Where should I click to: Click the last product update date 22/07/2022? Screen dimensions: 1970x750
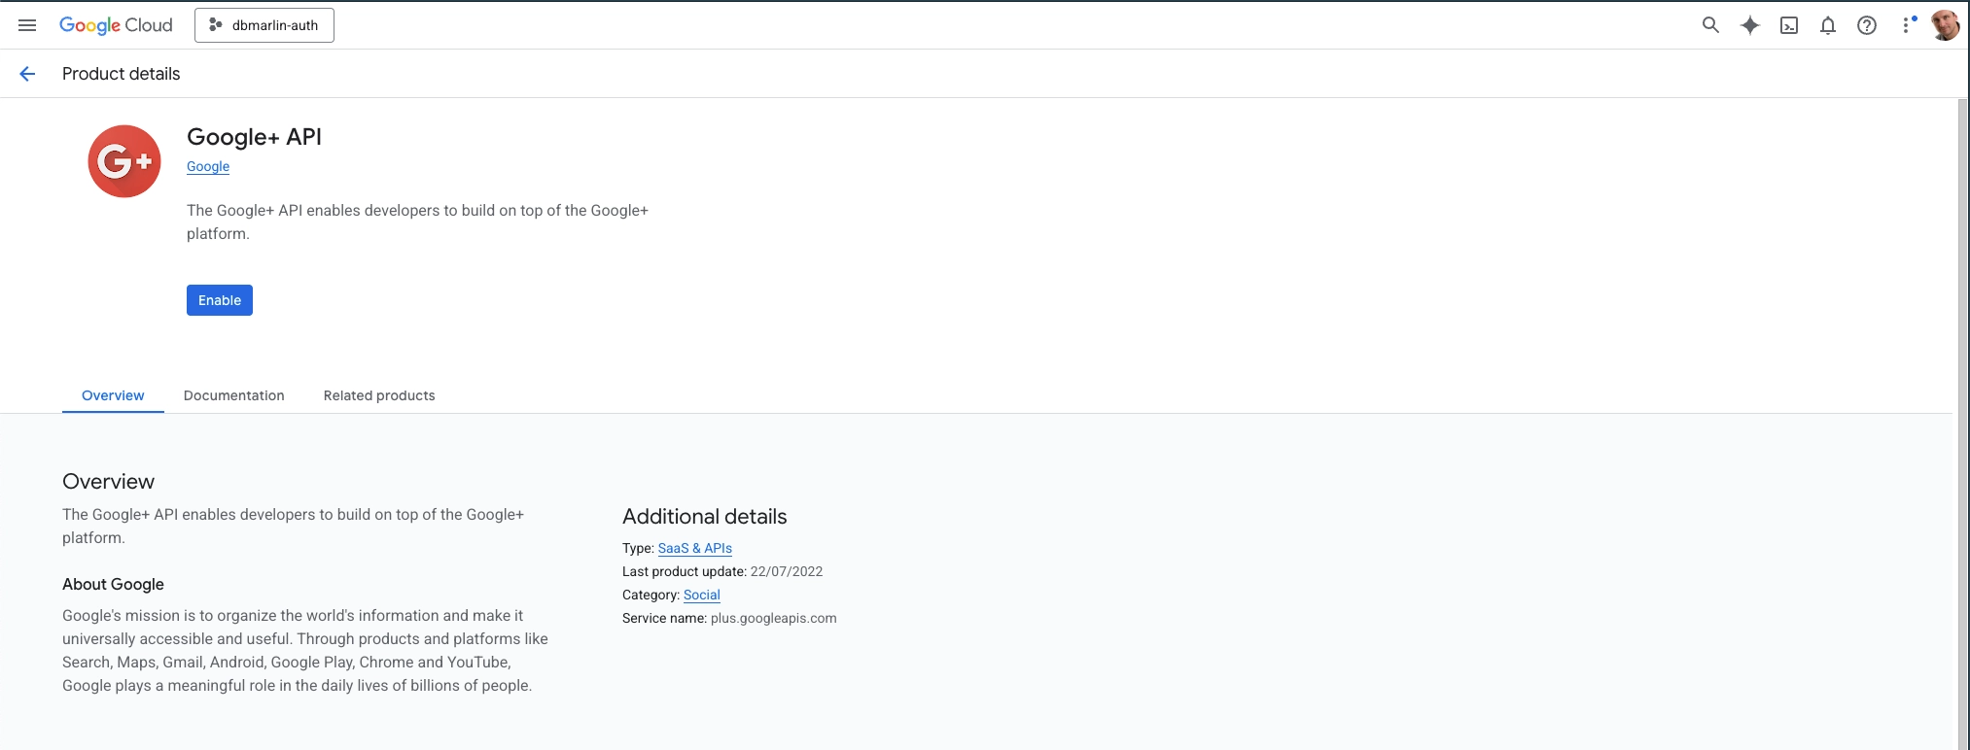coord(787,571)
